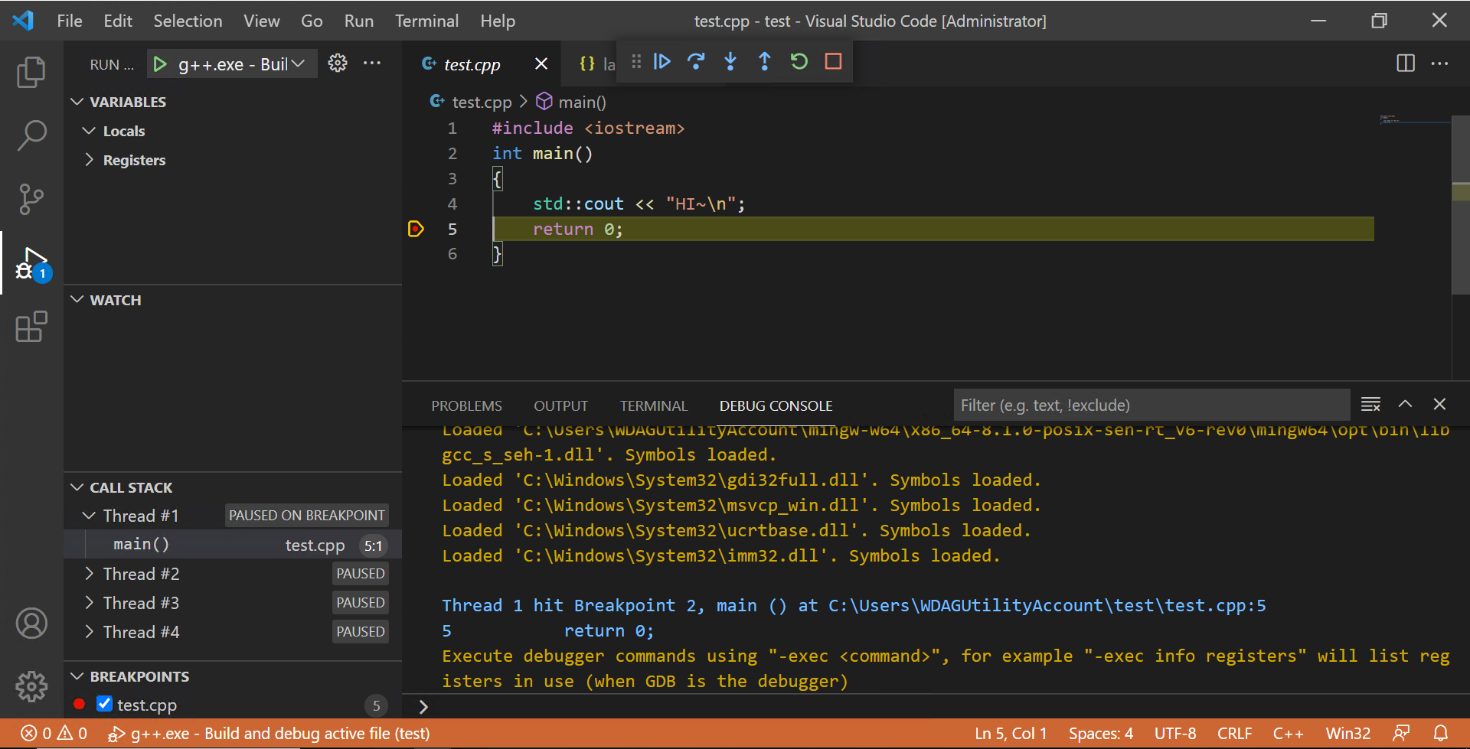Continue debugging from the debug toolbar

(662, 61)
